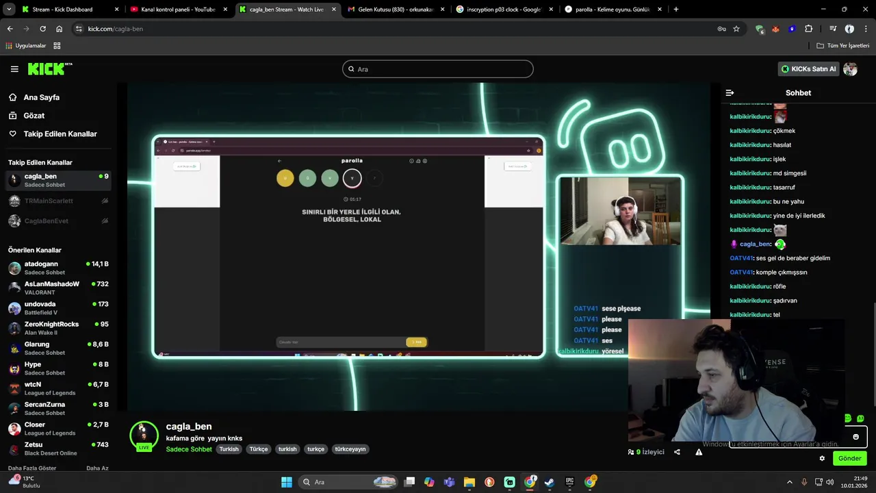Viewport: 876px width, 493px height.
Task: Open the AsLanMashadoW VALORANT channel
Action: click(58, 288)
